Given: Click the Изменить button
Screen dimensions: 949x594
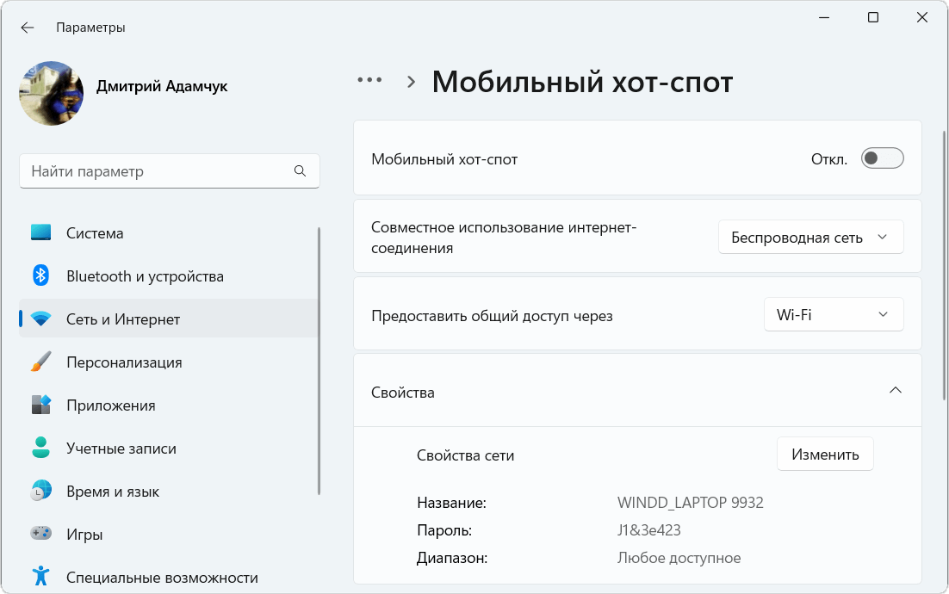Looking at the screenshot, I should click(x=825, y=455).
